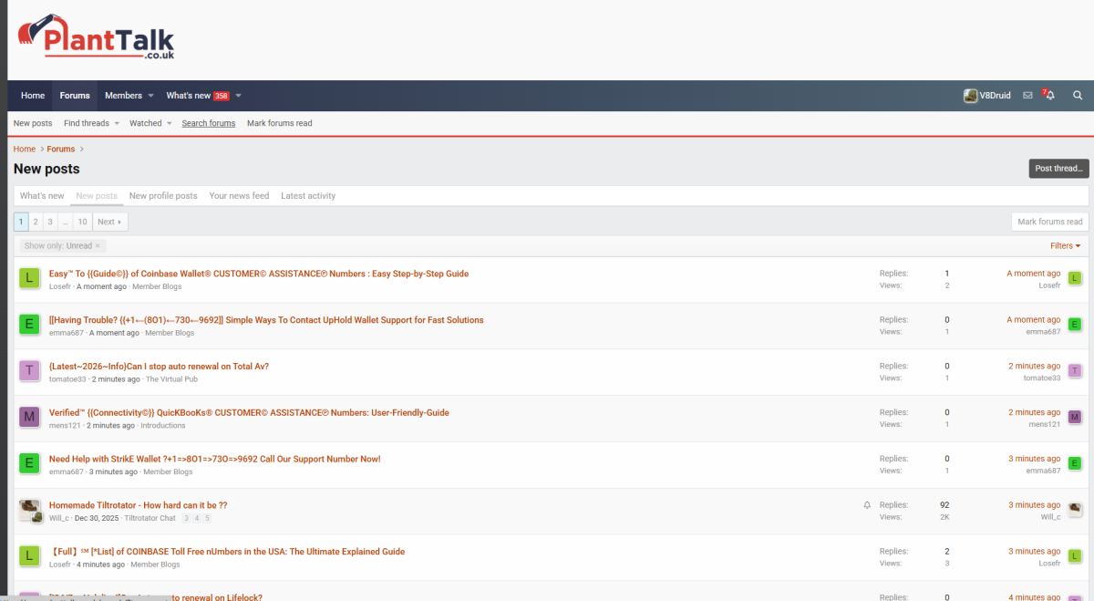The height and width of the screenshot is (601, 1094).
Task: Open the page jump ellipsis
Action: coord(65,222)
